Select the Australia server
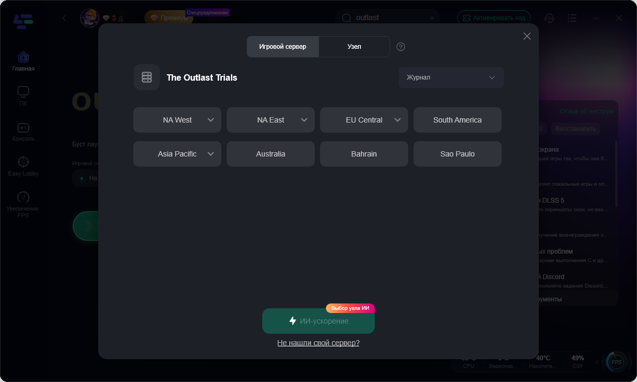Viewport: 637px width, 382px height. [x=271, y=154]
